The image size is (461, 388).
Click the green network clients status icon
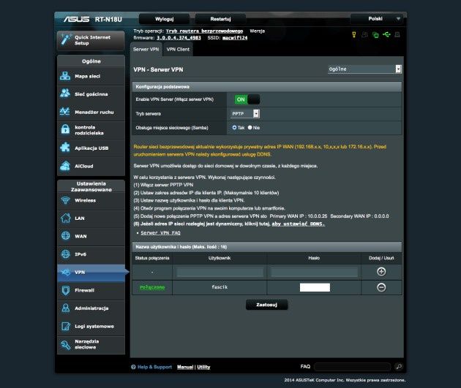click(x=375, y=35)
